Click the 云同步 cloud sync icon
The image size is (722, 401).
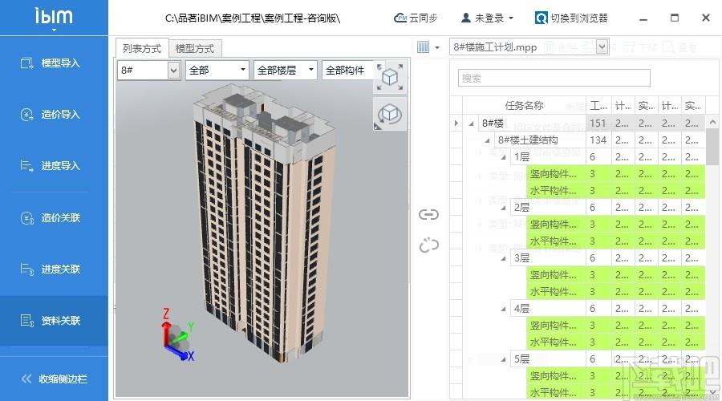400,18
